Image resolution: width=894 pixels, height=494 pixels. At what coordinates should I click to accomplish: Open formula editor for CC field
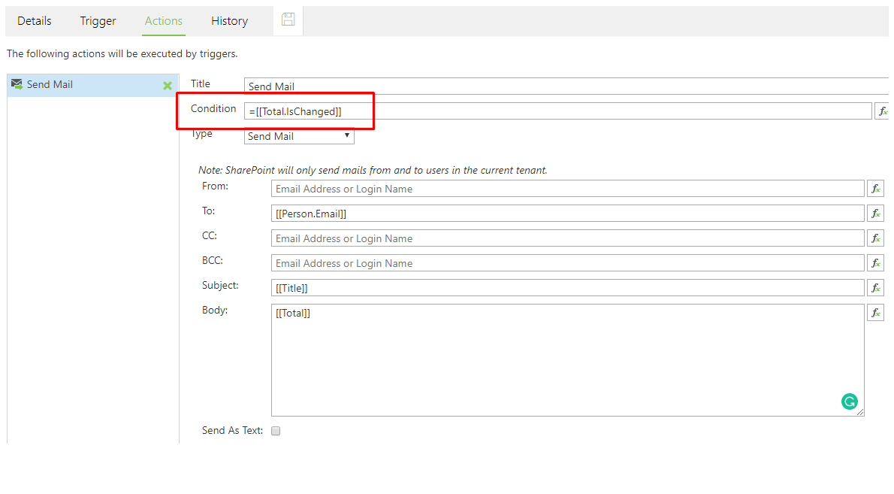[x=875, y=238]
